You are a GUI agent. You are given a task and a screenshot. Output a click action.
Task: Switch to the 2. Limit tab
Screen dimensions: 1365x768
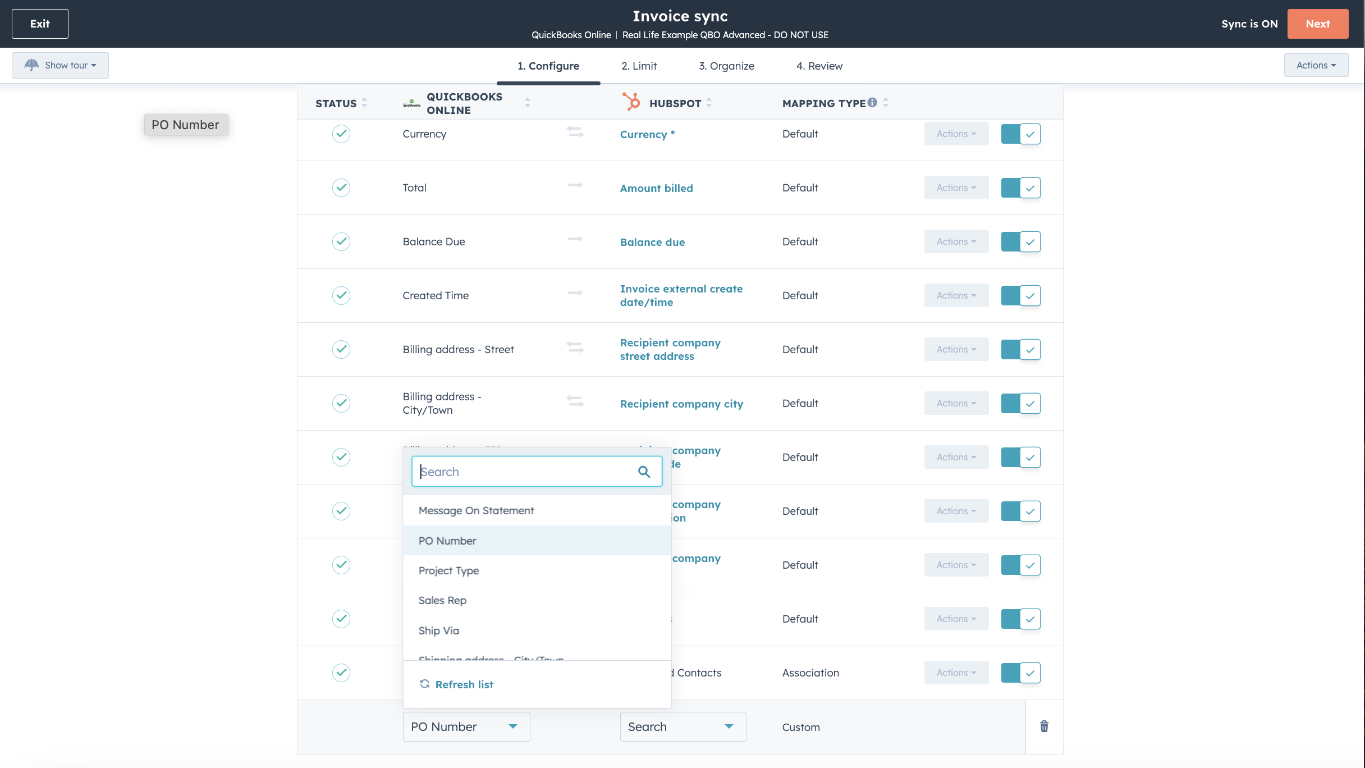[x=639, y=66]
